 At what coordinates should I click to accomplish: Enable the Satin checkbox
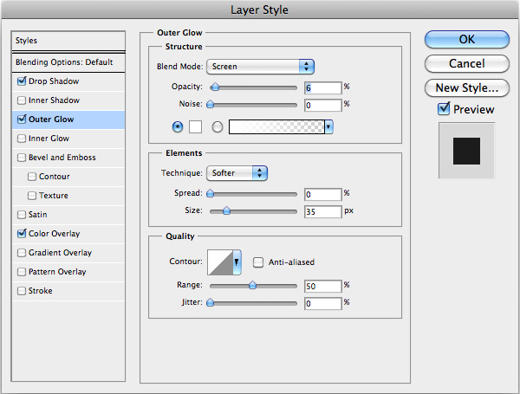[x=22, y=215]
